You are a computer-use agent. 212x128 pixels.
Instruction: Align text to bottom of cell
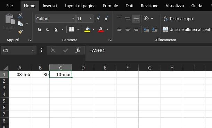(x=136, y=19)
